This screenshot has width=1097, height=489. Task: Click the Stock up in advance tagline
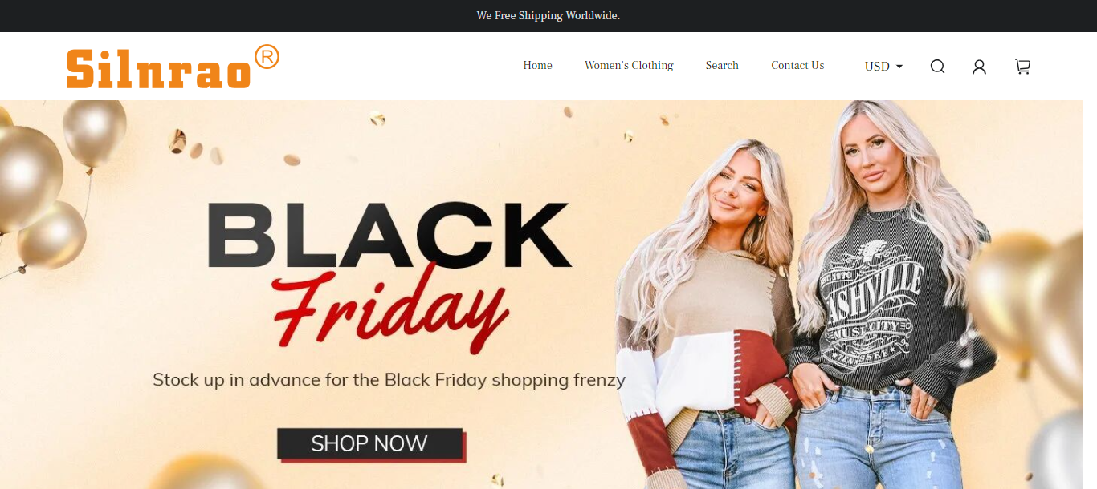tap(389, 379)
